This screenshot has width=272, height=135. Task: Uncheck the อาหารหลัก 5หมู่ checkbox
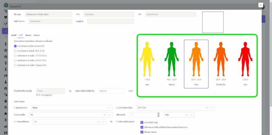[142, 123]
